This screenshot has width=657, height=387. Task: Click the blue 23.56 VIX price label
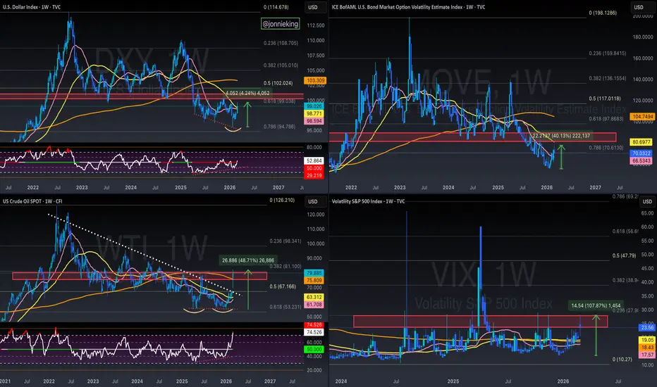647,328
